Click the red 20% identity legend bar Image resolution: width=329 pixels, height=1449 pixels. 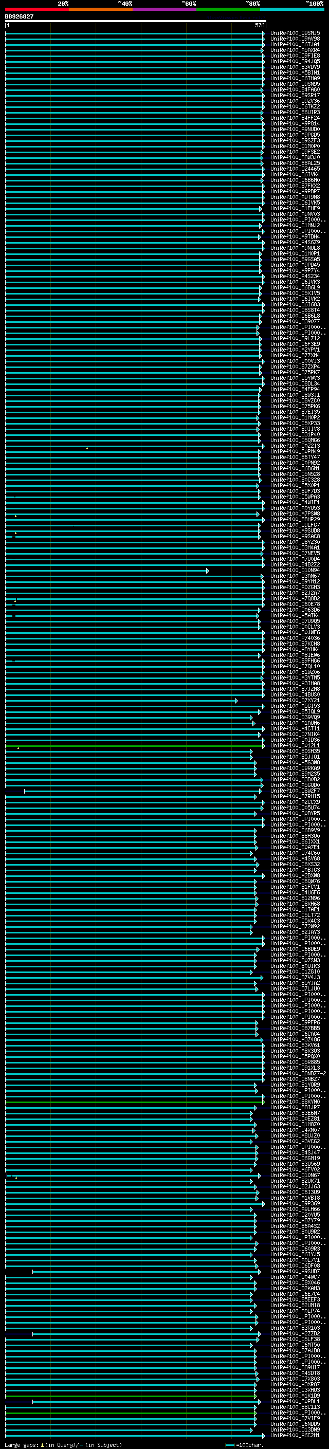pyautogui.click(x=37, y=9)
